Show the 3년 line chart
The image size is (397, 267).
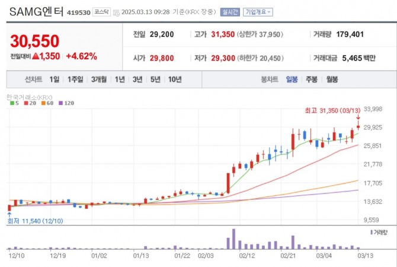(137, 80)
